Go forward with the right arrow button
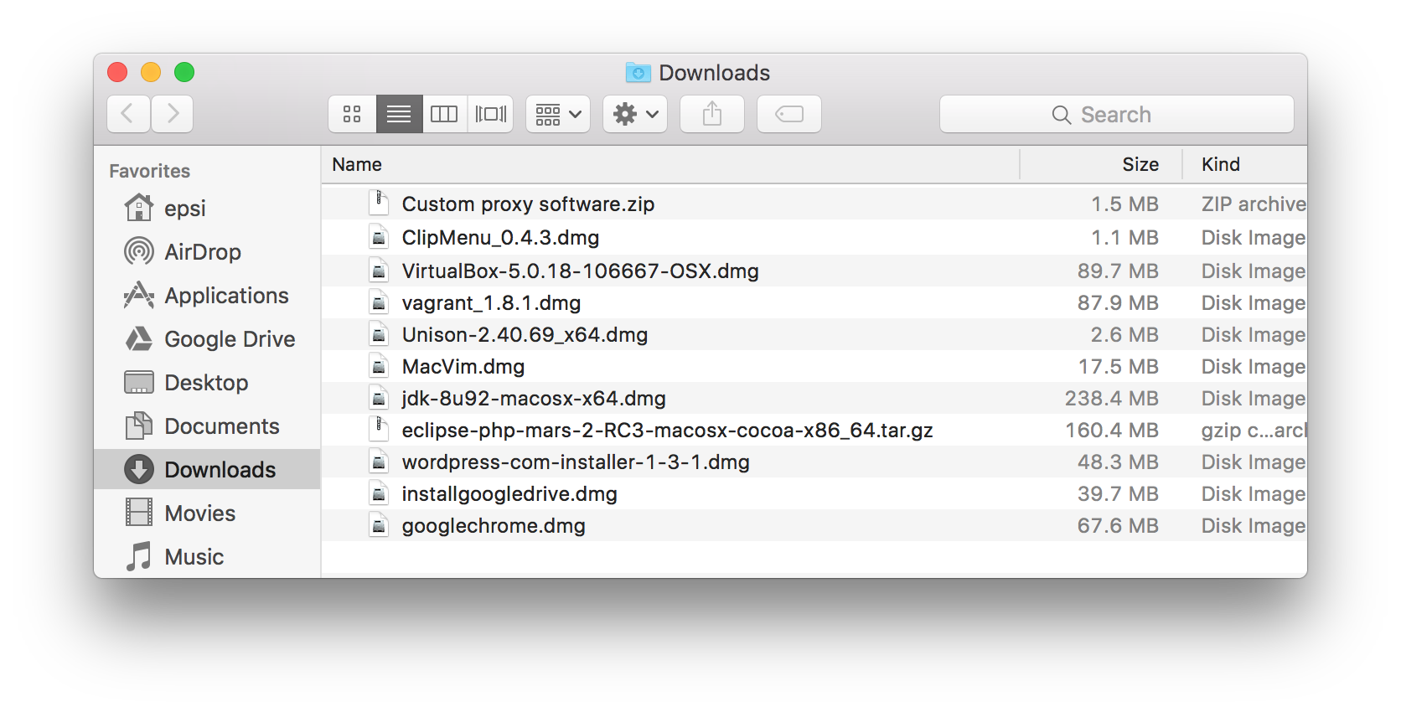 pyautogui.click(x=173, y=114)
